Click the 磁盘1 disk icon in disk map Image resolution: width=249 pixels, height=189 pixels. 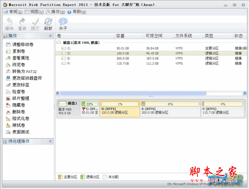click(62, 104)
